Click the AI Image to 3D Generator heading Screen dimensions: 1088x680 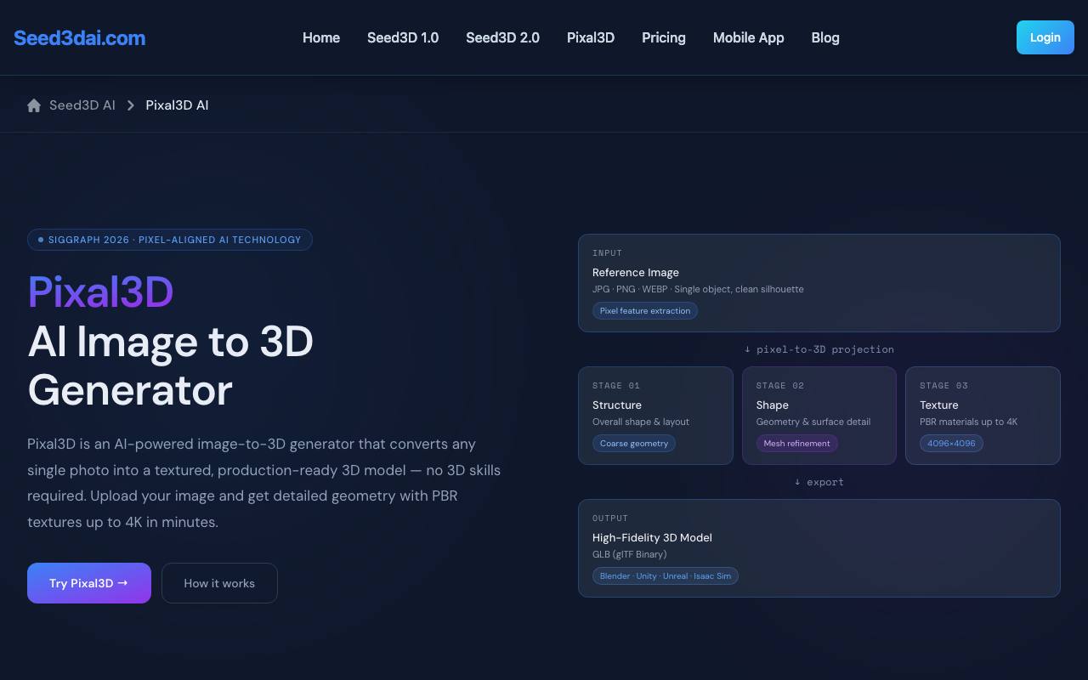click(x=171, y=365)
